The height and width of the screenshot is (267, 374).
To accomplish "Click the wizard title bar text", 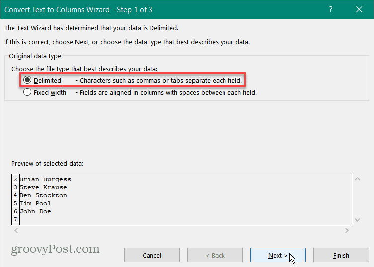I will tap(78, 10).
